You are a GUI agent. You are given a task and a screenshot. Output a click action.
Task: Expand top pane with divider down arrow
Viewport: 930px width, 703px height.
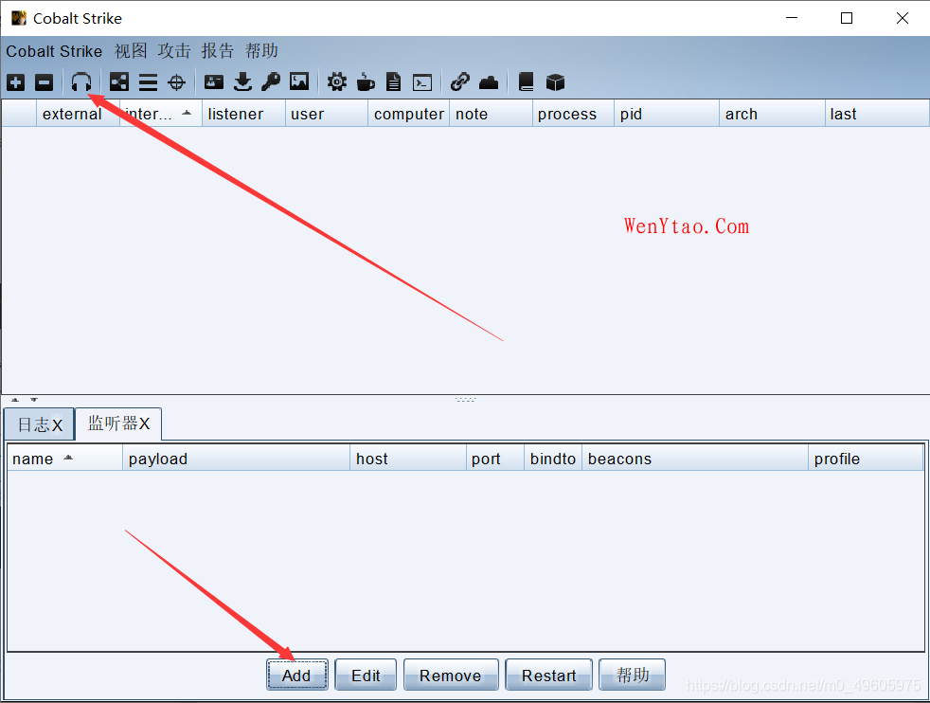[34, 400]
